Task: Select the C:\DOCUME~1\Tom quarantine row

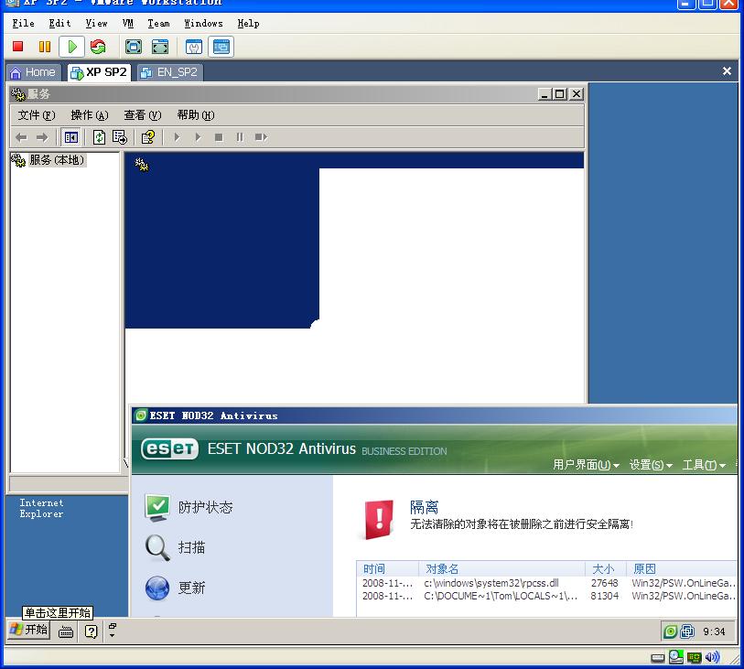Action: (x=547, y=596)
